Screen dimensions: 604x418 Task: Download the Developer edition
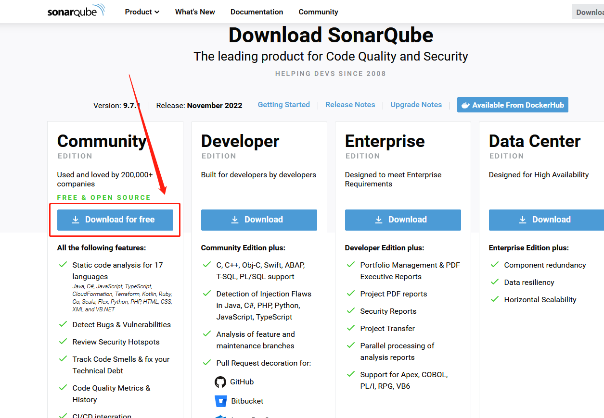[259, 220]
